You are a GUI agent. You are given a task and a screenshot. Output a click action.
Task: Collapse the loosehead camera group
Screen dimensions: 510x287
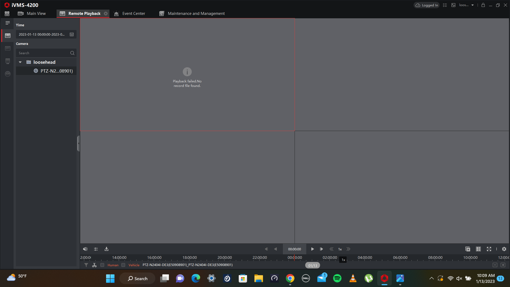click(x=20, y=62)
